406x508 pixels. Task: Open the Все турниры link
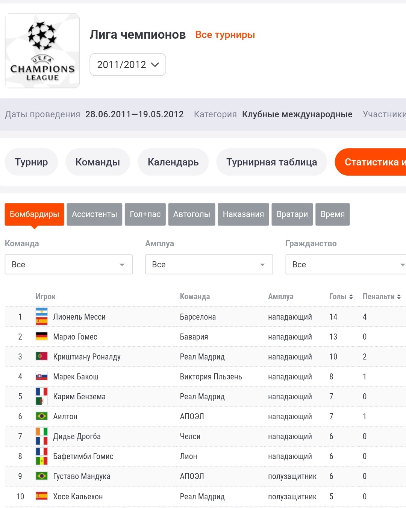[225, 35]
